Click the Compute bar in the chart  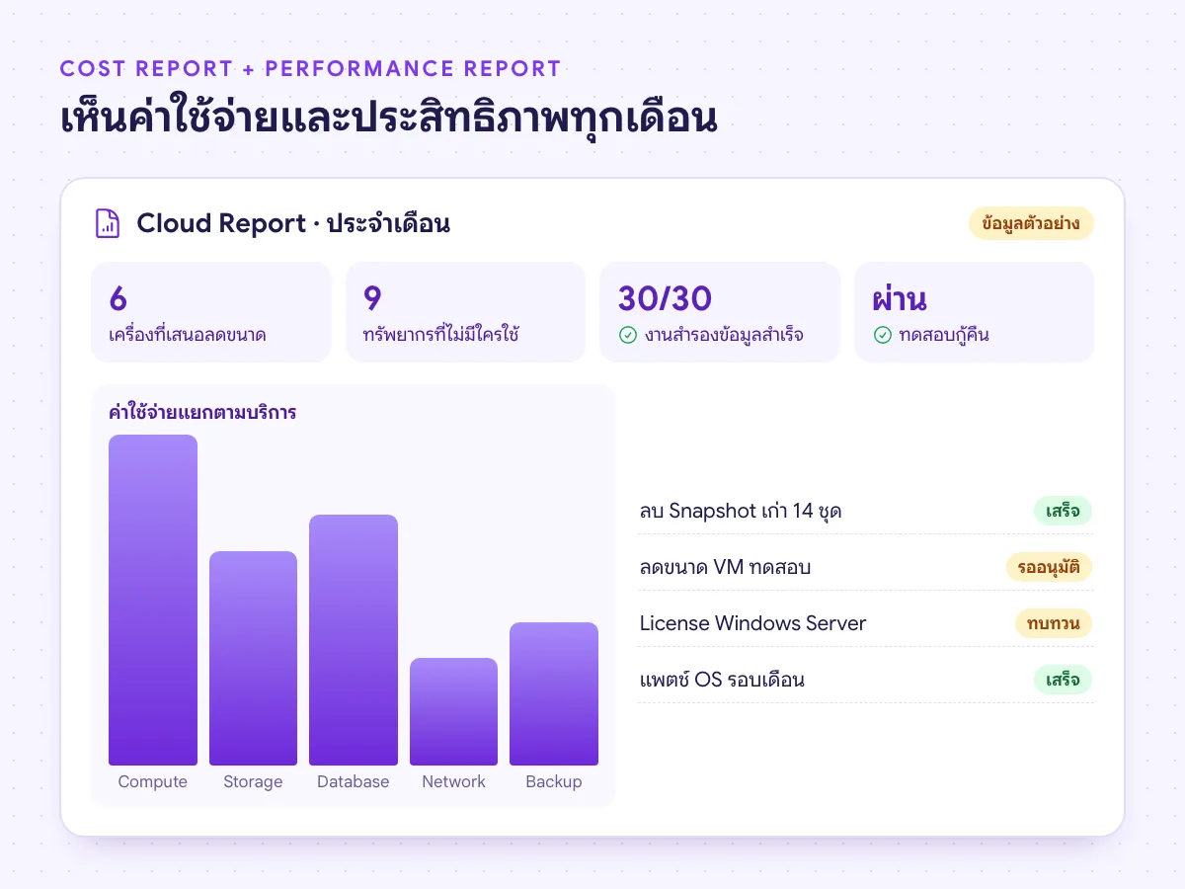(153, 600)
